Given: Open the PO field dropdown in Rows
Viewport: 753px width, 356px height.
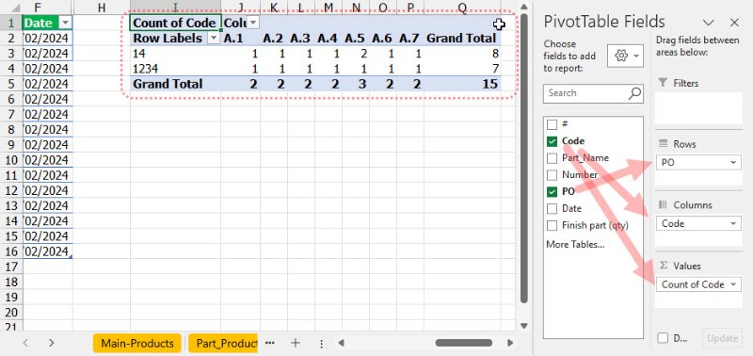Looking at the screenshot, I should click(733, 162).
